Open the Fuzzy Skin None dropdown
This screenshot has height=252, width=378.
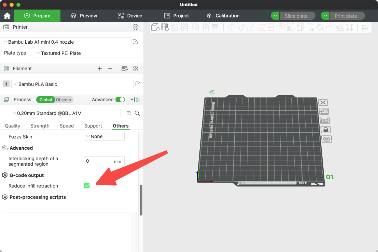point(104,136)
